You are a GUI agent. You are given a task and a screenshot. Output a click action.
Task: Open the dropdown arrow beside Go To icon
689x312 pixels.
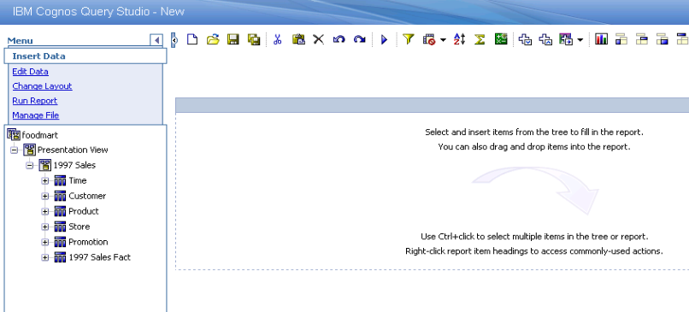coord(580,40)
